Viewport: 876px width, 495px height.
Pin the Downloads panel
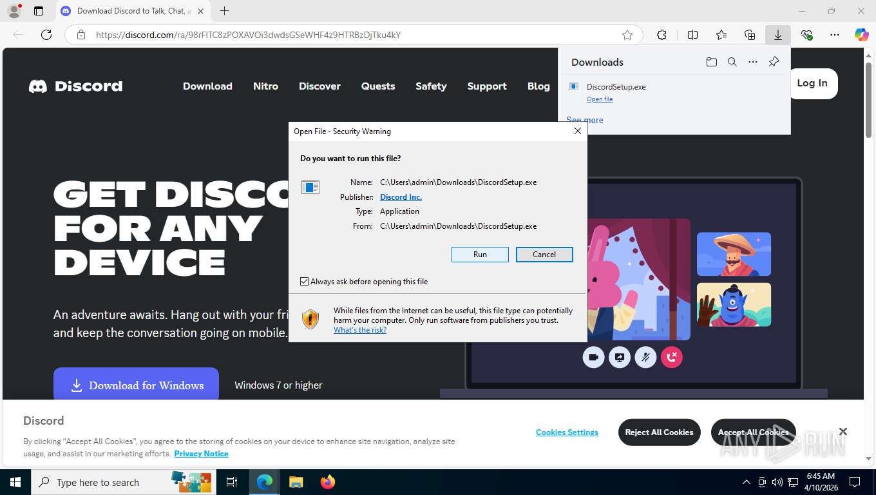pos(774,62)
